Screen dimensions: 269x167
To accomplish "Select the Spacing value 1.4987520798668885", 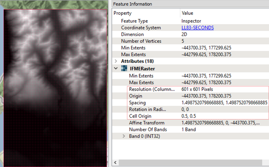I will (224, 102).
